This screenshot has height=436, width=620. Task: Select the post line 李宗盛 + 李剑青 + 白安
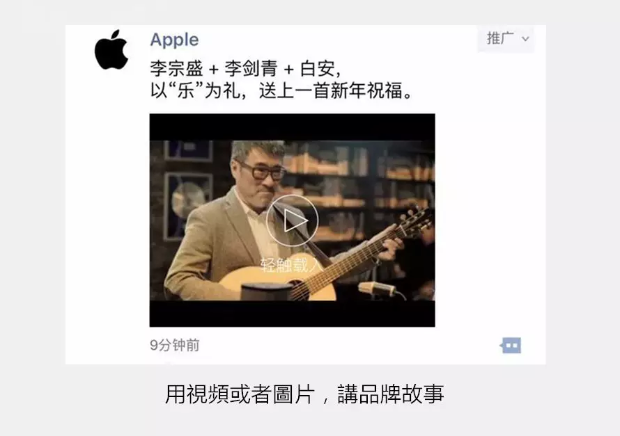pos(245,69)
